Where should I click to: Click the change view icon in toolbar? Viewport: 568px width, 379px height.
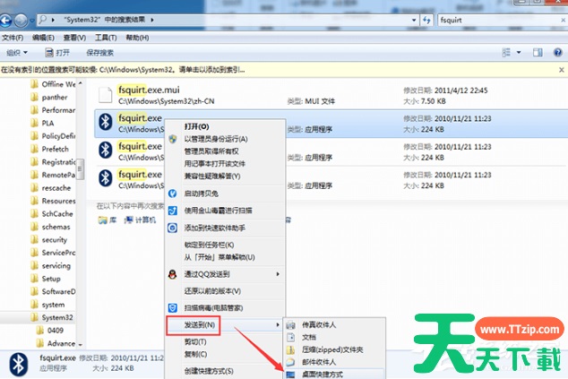tap(506, 53)
